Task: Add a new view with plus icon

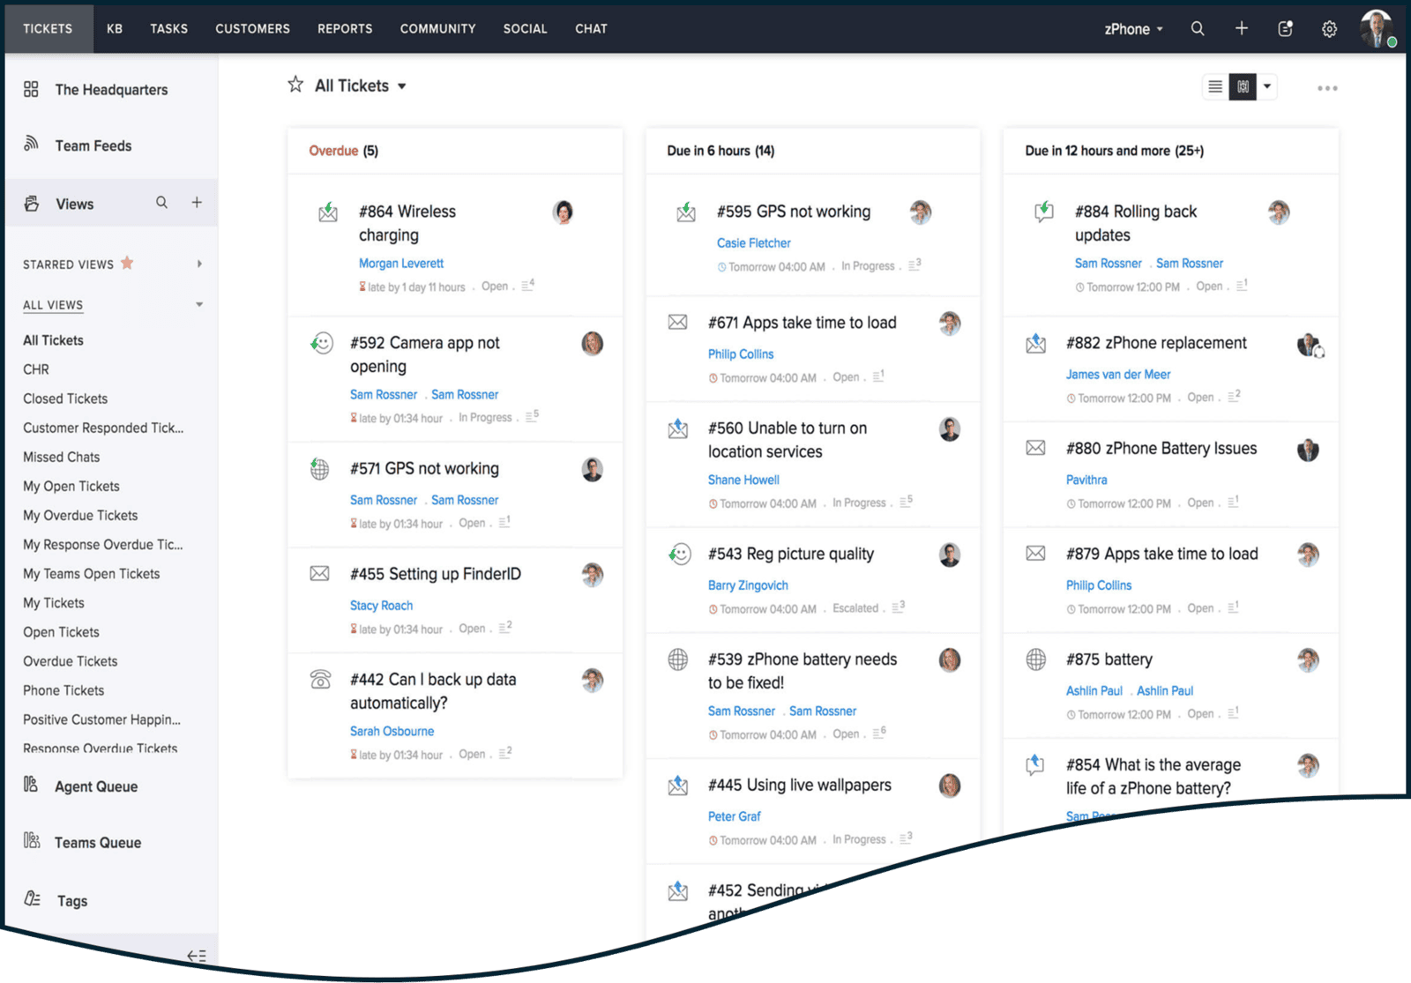Action: point(197,203)
